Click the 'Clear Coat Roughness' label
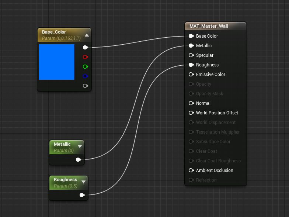Viewport: 289px width, 217px height. click(x=218, y=161)
